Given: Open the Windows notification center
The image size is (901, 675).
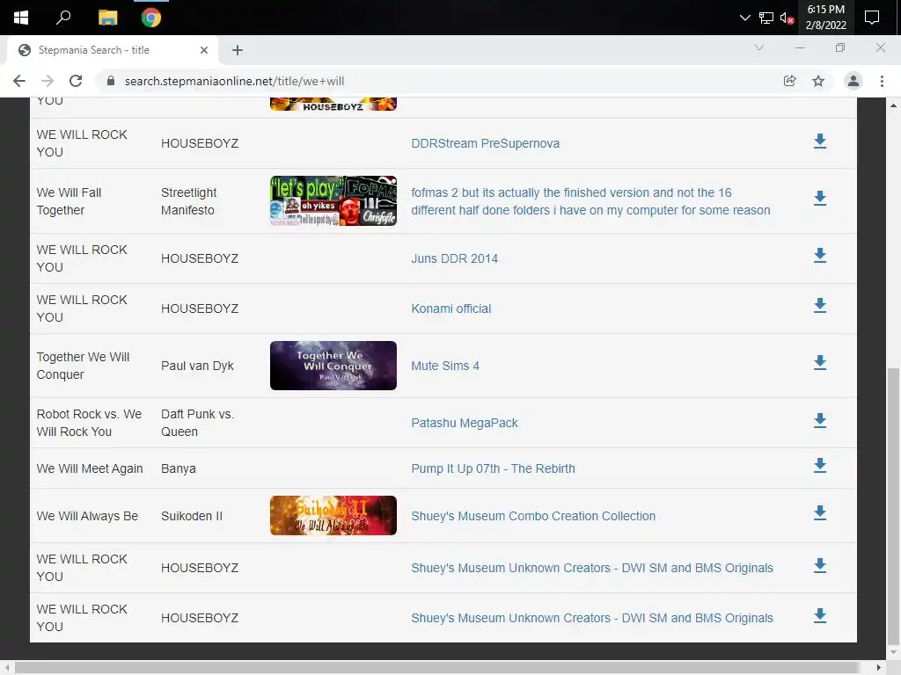Looking at the screenshot, I should point(872,18).
